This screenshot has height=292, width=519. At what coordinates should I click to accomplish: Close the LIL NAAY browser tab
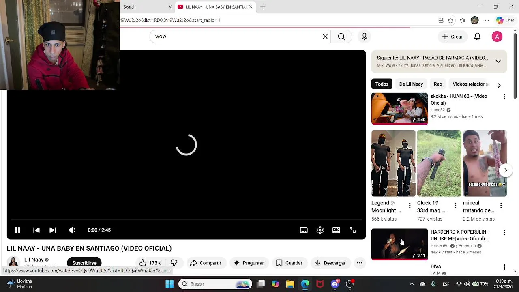[251, 7]
